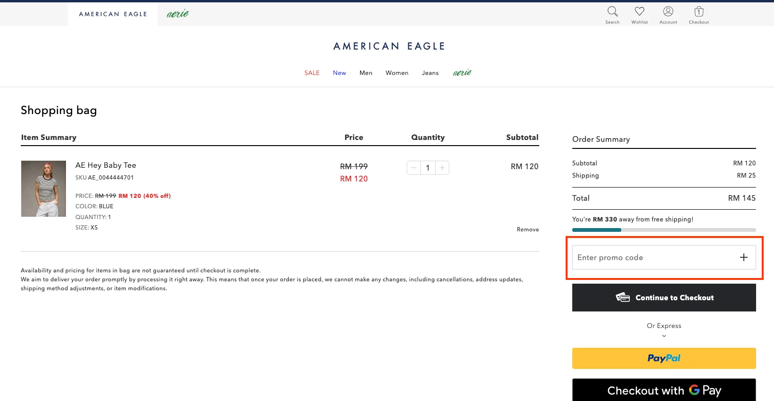Click Checkout with G Pay button
774x401 pixels.
664,390
